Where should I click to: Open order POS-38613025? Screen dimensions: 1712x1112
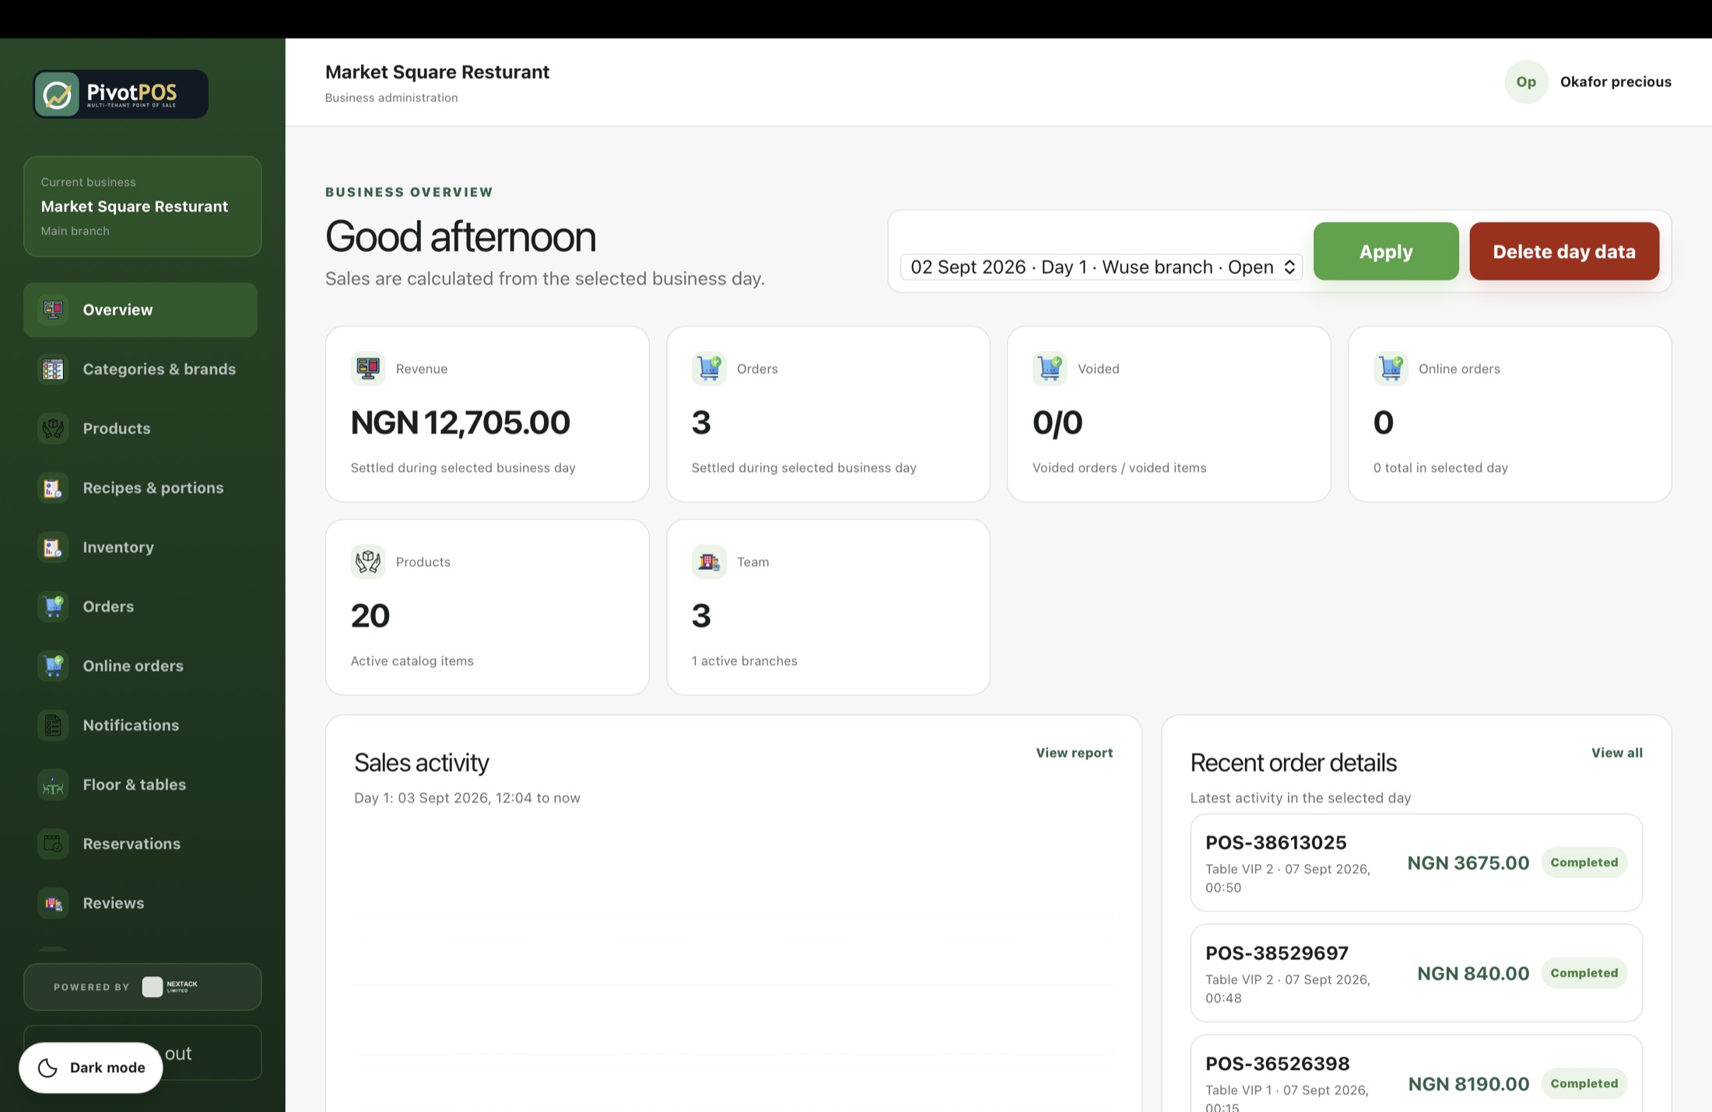[1416, 862]
